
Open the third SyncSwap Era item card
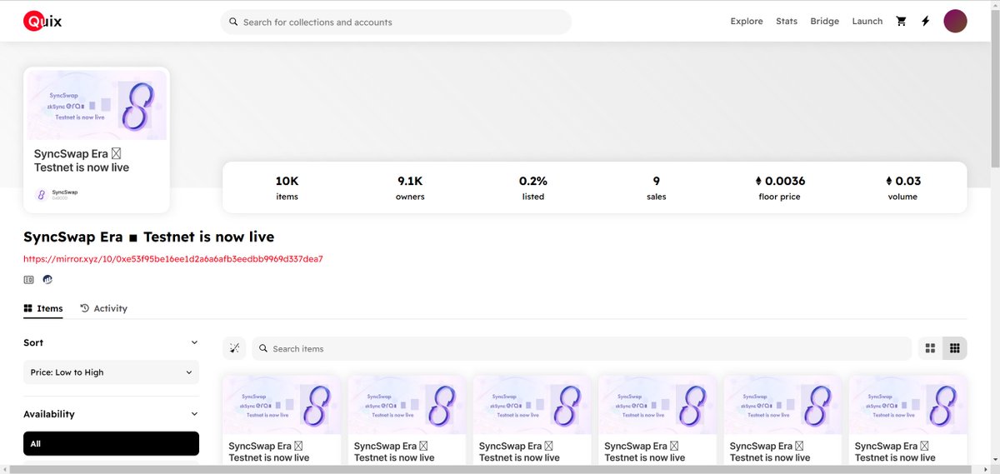pyautogui.click(x=532, y=421)
